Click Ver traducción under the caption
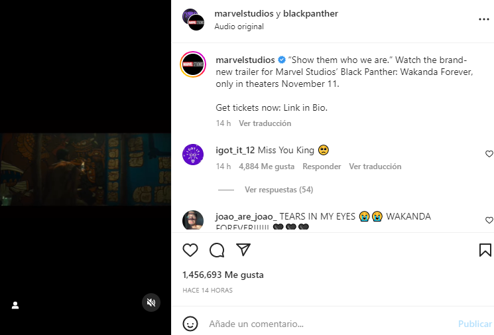The width and height of the screenshot is (494, 335). [x=265, y=123]
